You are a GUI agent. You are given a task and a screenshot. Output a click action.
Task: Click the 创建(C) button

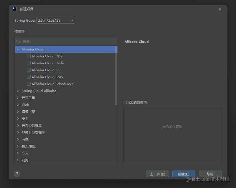(x=184, y=174)
